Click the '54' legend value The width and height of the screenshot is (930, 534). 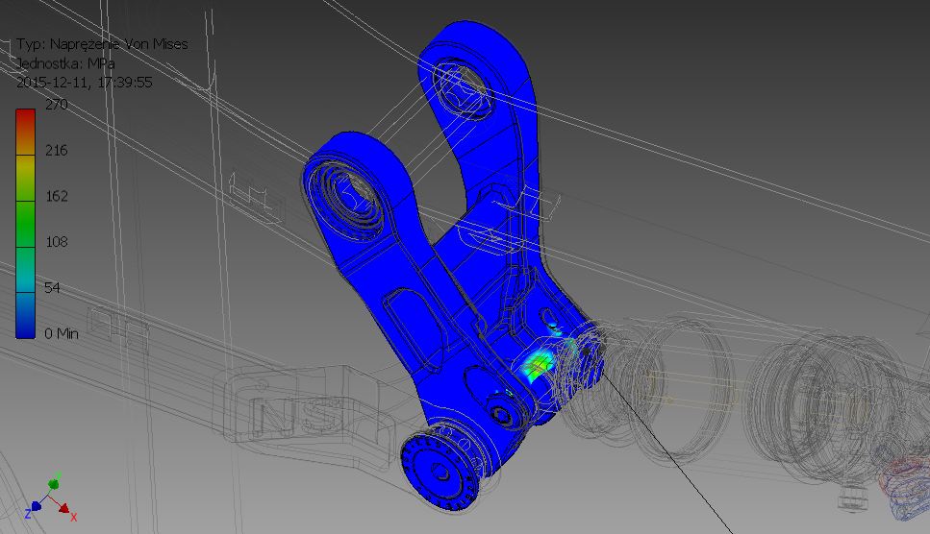[x=52, y=288]
